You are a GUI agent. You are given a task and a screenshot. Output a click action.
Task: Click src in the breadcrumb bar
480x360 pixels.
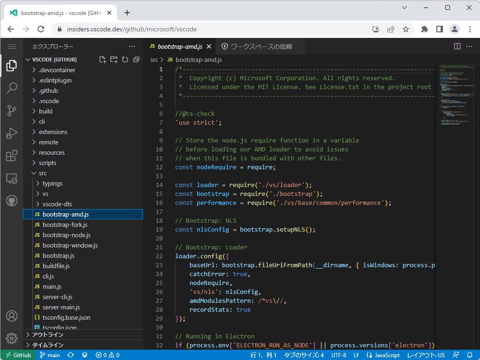pyautogui.click(x=153, y=60)
